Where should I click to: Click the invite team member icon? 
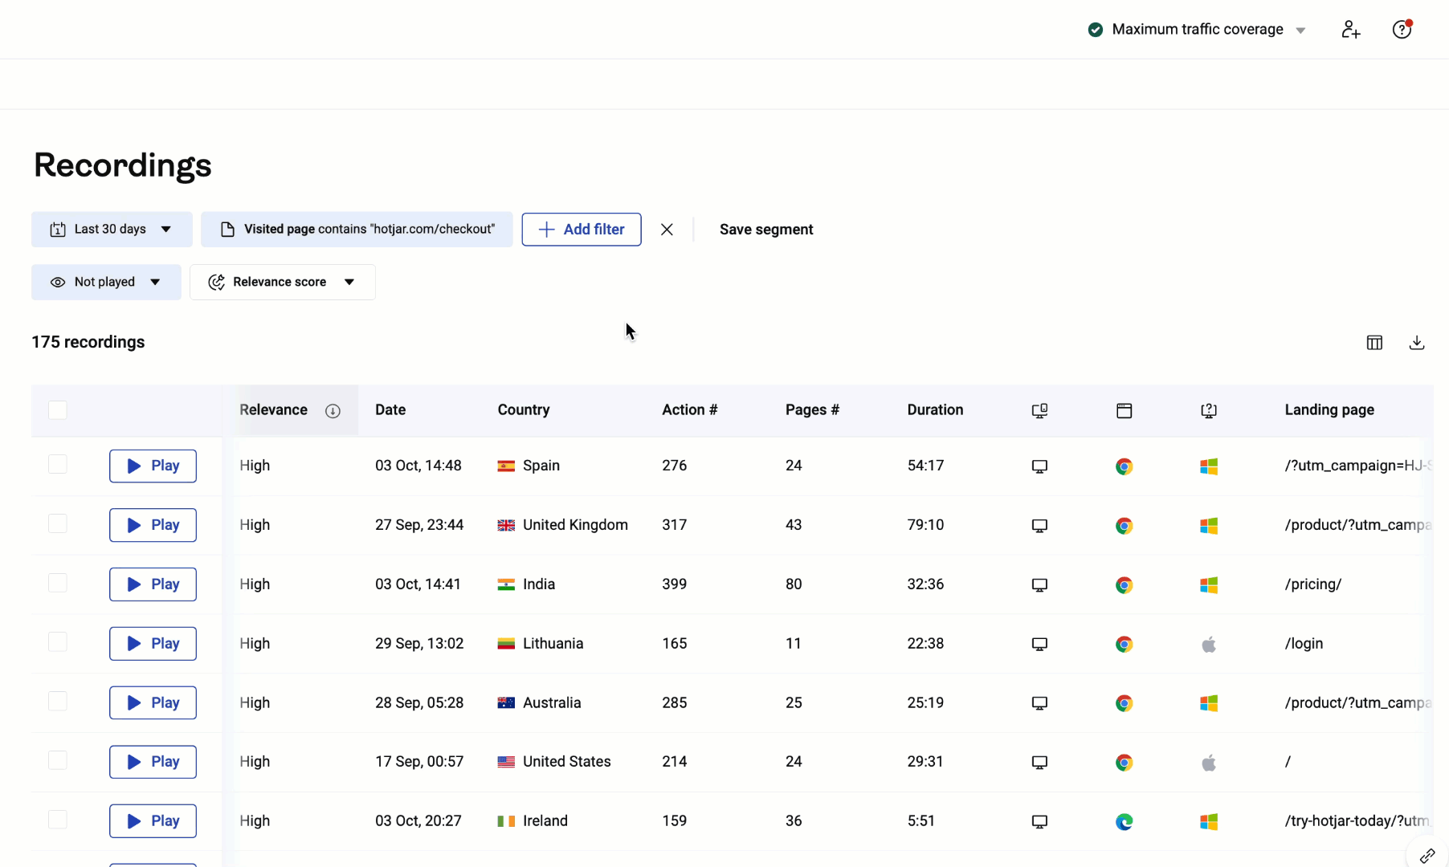[1350, 30]
